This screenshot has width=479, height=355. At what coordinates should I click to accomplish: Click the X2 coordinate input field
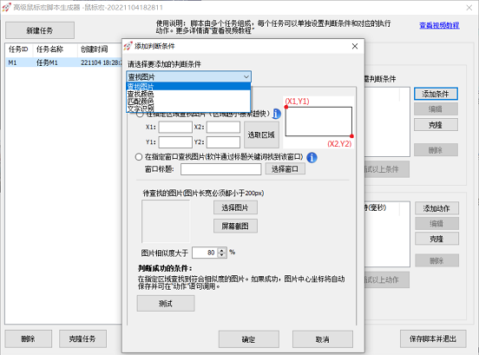tap(223, 127)
